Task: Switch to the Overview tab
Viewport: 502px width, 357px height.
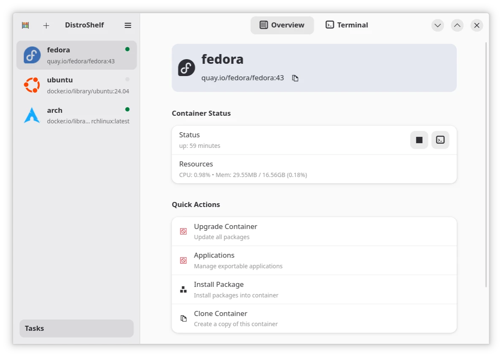Action: coord(282,25)
